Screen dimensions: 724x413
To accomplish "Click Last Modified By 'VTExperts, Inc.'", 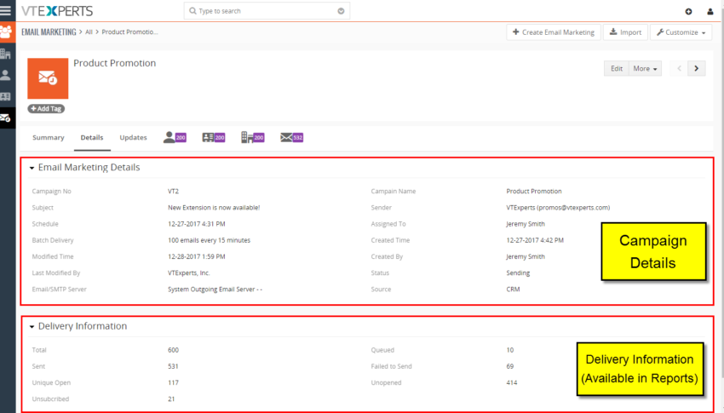I will click(188, 273).
